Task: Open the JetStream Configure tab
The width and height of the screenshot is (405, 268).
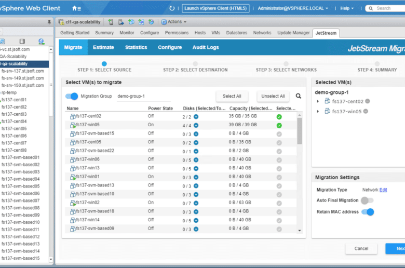Action: [170, 47]
